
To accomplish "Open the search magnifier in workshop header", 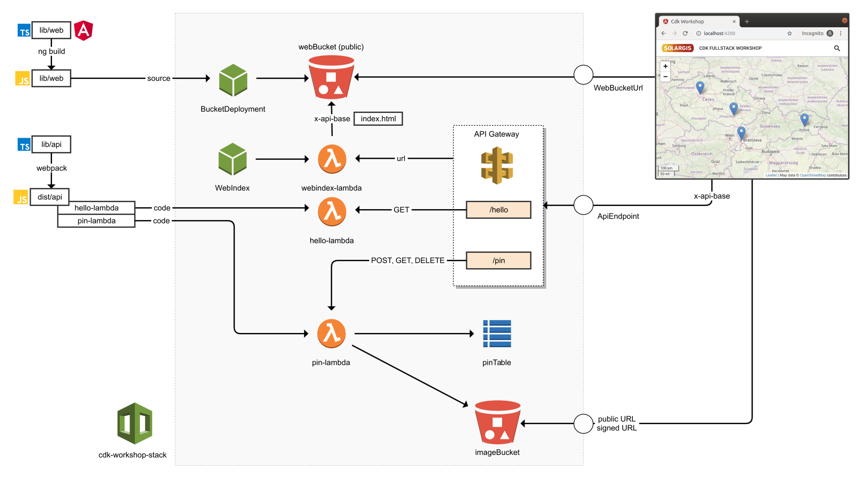I will (837, 48).
